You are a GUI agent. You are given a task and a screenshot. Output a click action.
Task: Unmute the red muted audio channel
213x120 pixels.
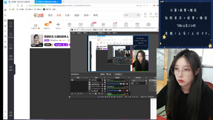point(124,90)
